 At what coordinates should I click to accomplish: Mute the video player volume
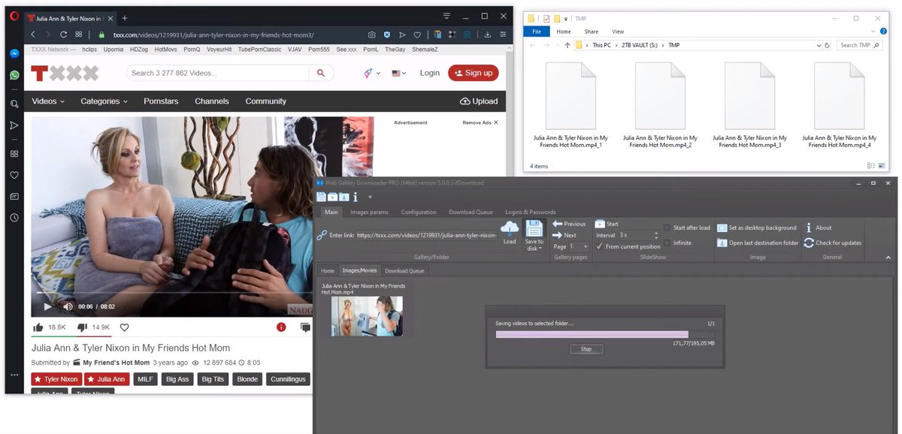pyautogui.click(x=68, y=306)
